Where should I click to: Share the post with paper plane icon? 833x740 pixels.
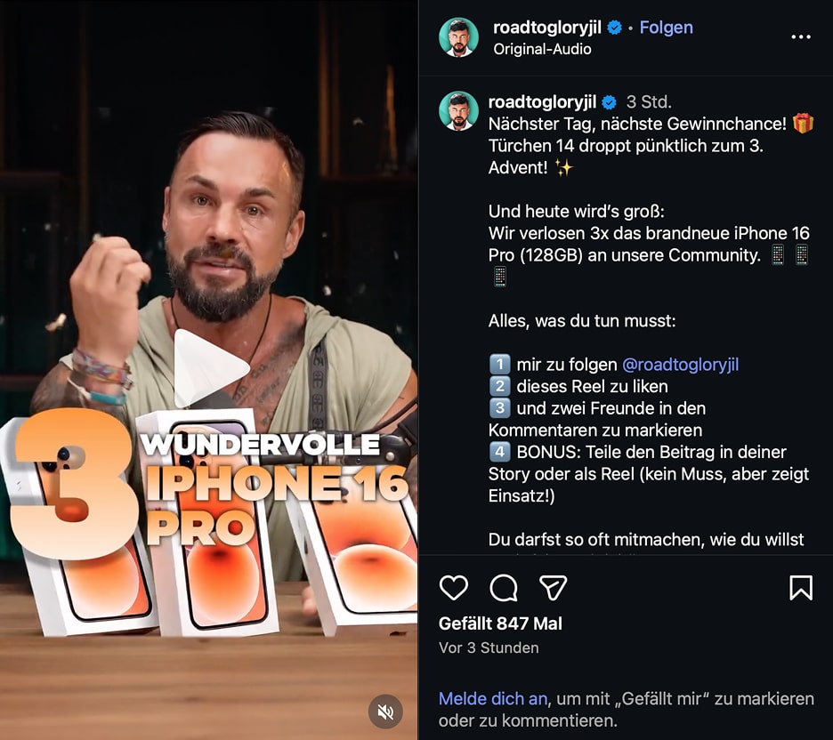[x=553, y=588]
